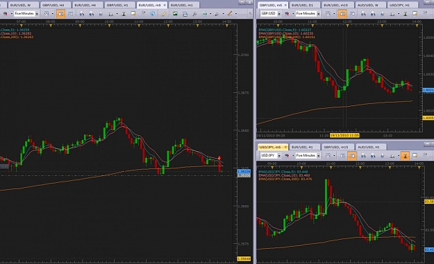Click the picture snapshot icon in EUR/USD toolbar

pos(175,13)
